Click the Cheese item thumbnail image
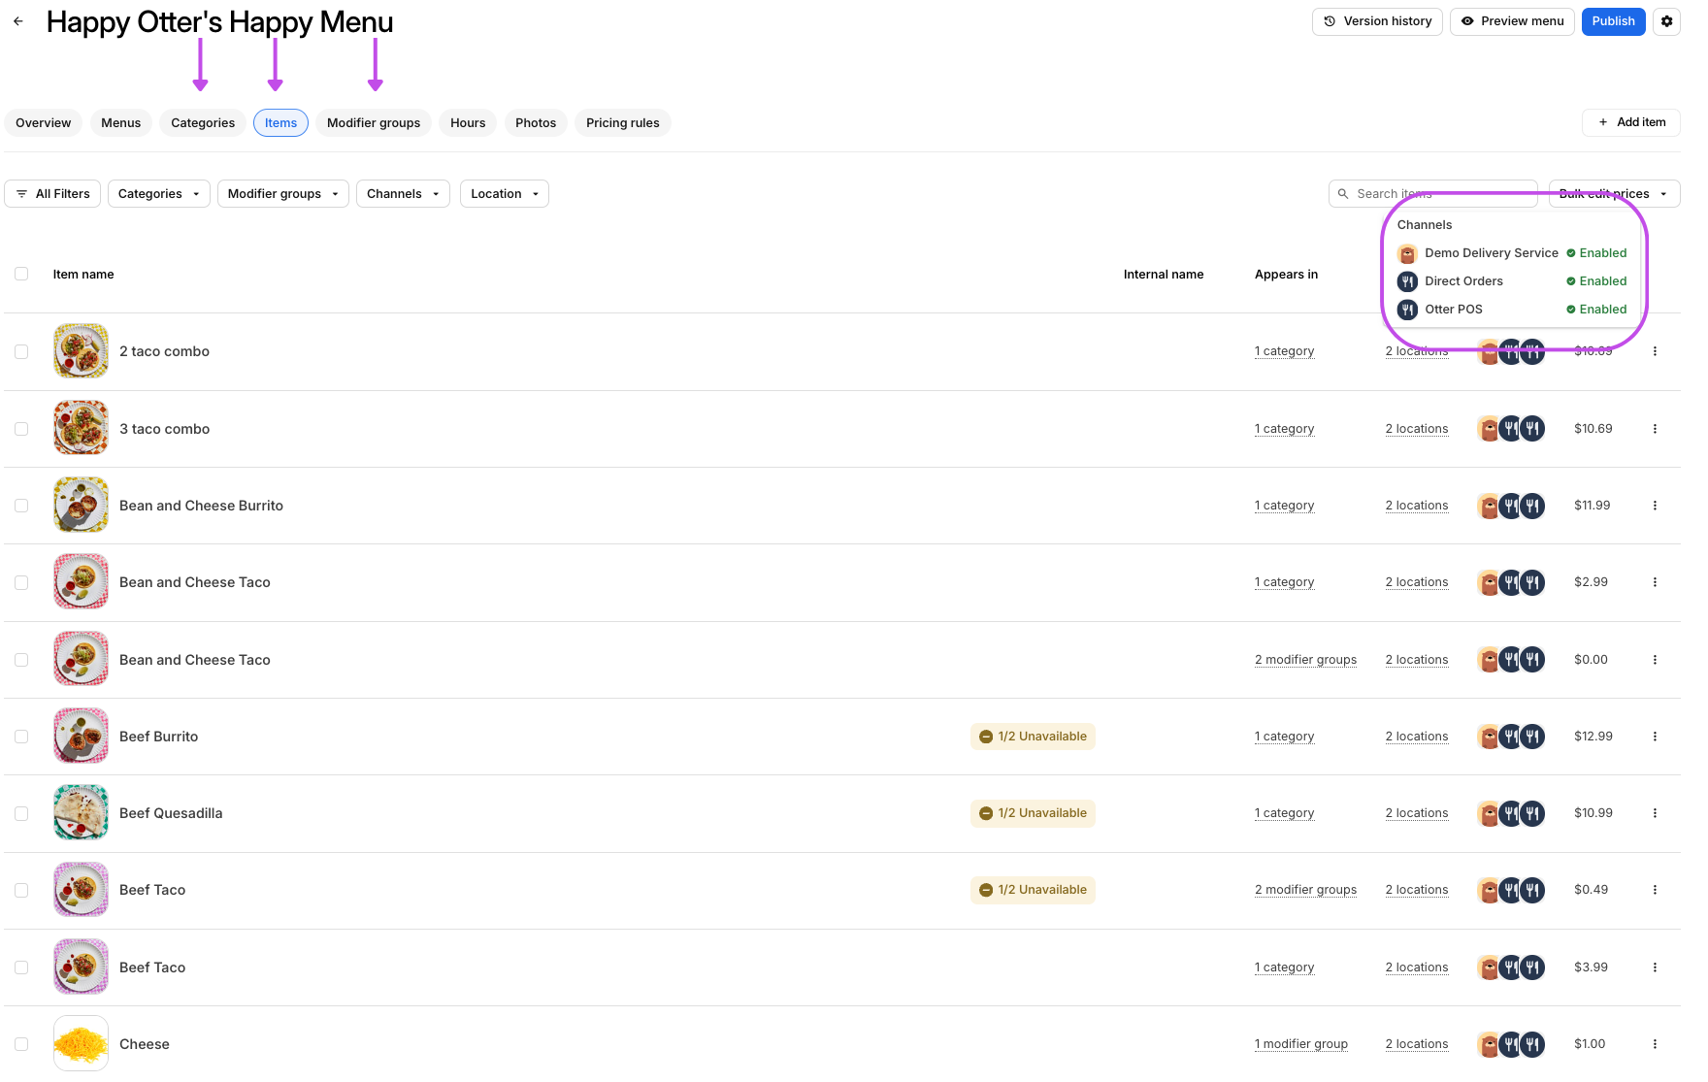 click(81, 1043)
